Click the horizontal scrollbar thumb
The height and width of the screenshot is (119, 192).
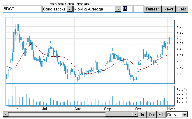[119, 115]
